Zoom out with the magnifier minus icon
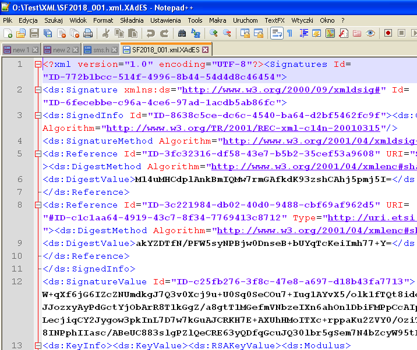The height and width of the screenshot is (350, 417). tap(227, 34)
